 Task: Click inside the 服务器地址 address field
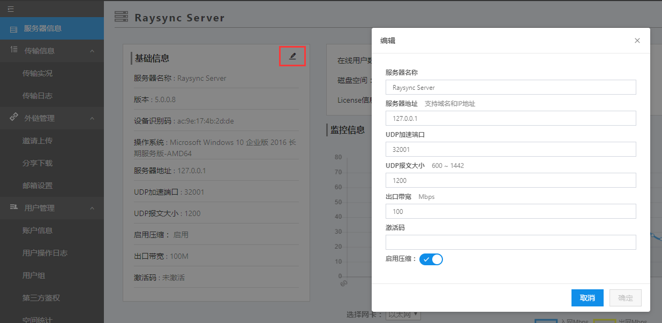510,118
